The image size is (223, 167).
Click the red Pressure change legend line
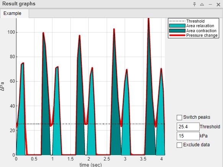point(177,35)
